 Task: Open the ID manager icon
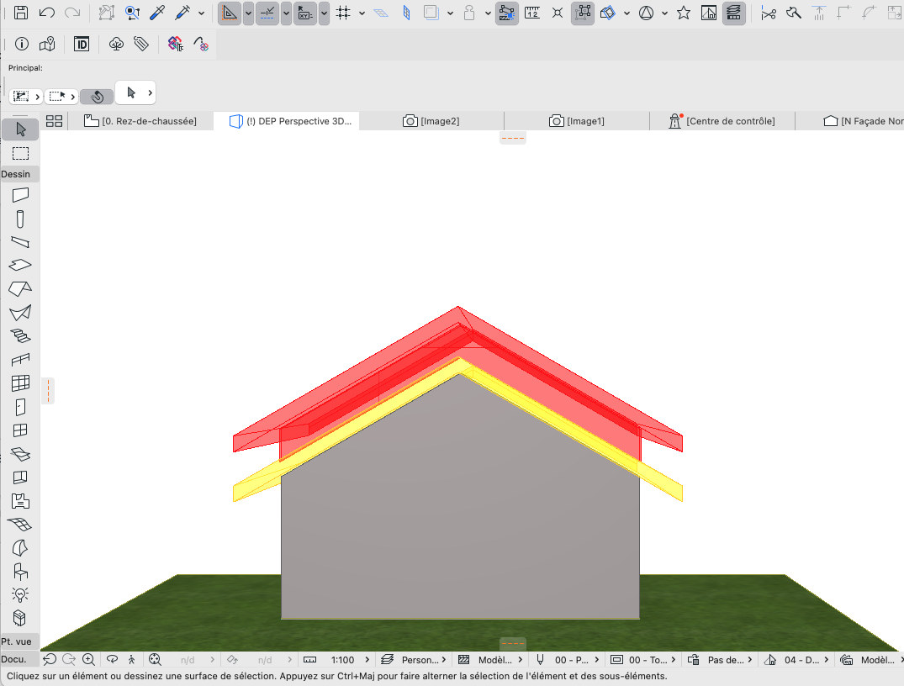[x=82, y=44]
